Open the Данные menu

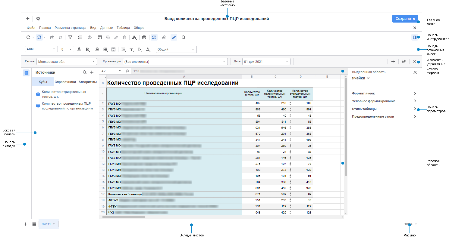[x=106, y=28]
